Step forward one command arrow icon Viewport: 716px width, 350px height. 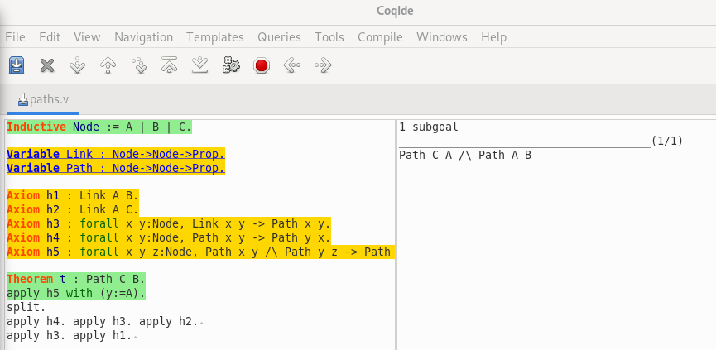[78, 65]
